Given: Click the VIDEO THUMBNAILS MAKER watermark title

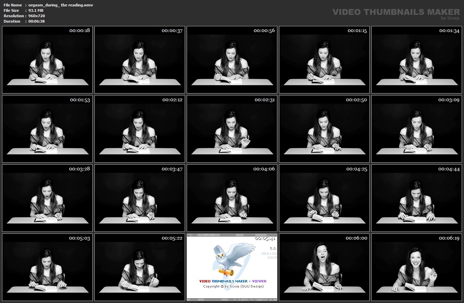Looking at the screenshot, I should click(396, 12).
